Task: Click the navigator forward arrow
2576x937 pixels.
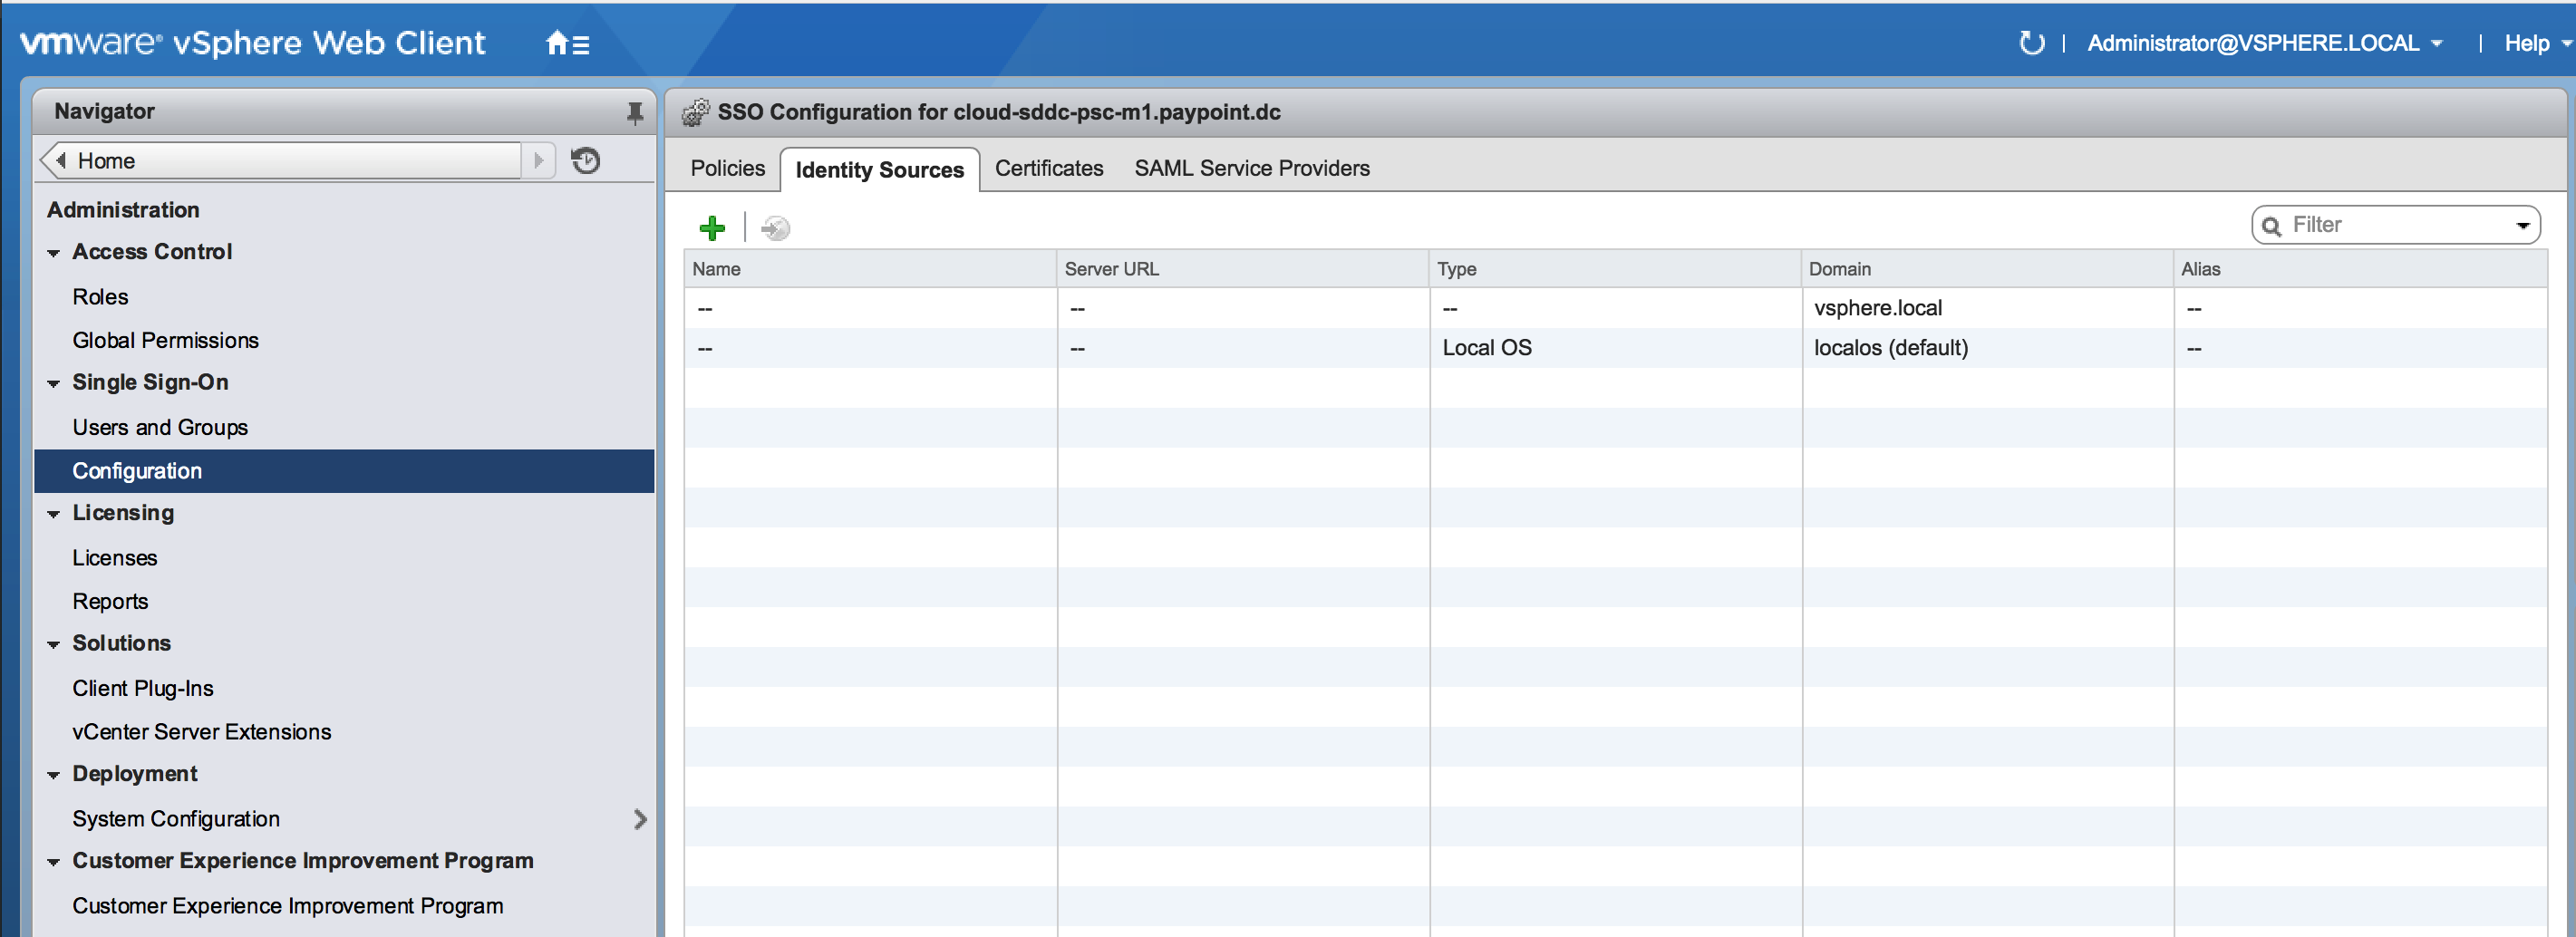Action: pos(539,160)
